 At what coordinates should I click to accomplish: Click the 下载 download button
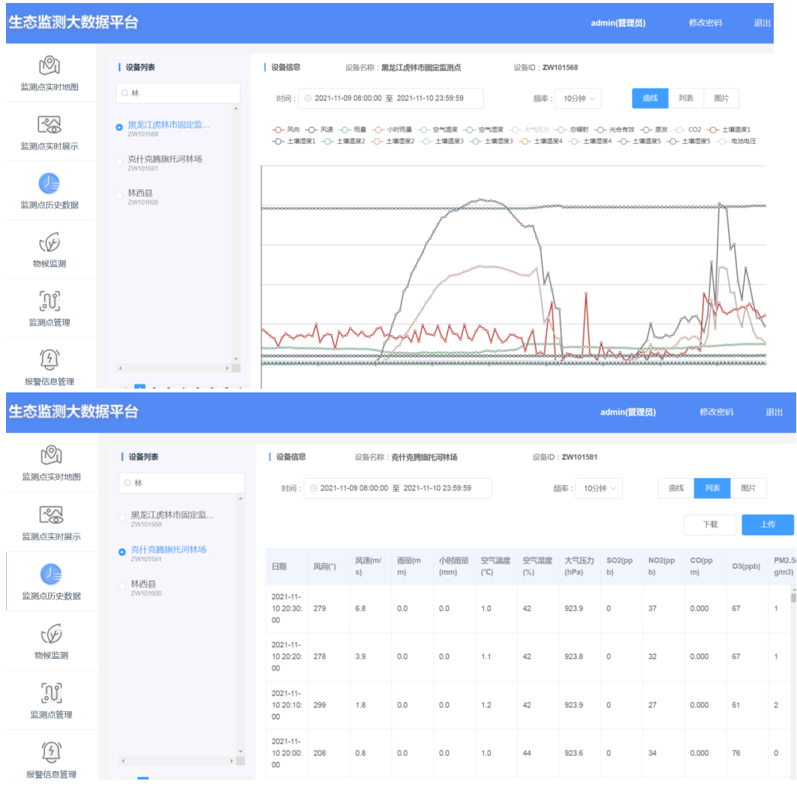click(709, 524)
